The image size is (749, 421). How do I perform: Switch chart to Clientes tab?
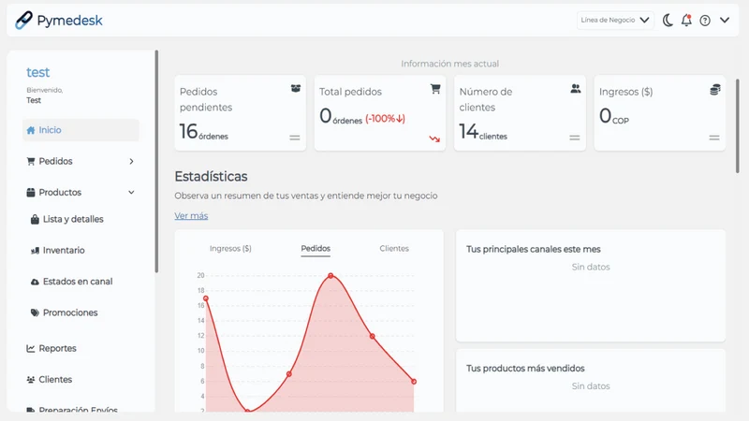394,249
